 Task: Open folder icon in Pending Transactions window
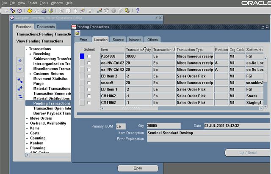77,33
